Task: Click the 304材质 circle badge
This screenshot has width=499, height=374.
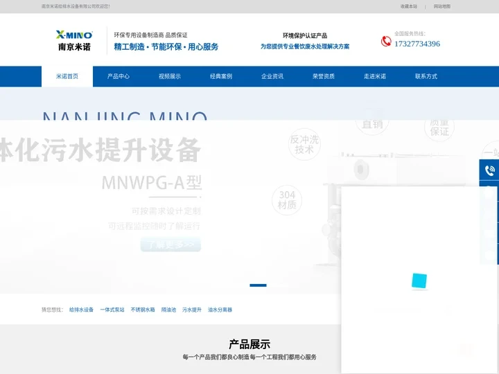Action: click(287, 200)
